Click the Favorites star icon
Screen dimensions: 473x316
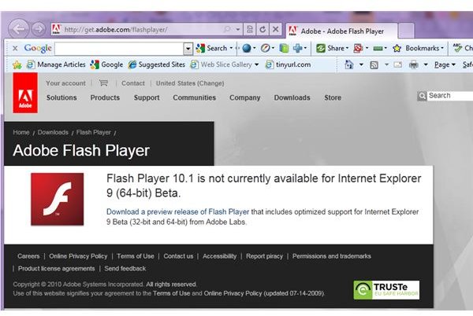[17, 64]
